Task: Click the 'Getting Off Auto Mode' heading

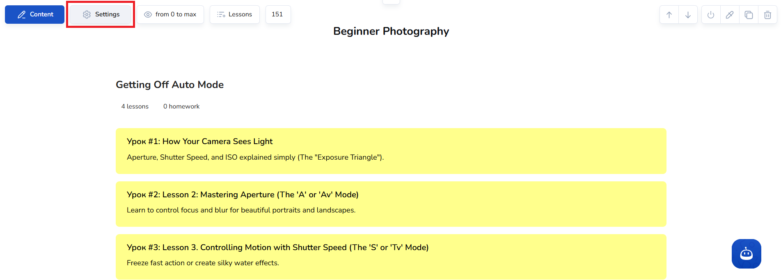Action: [169, 85]
